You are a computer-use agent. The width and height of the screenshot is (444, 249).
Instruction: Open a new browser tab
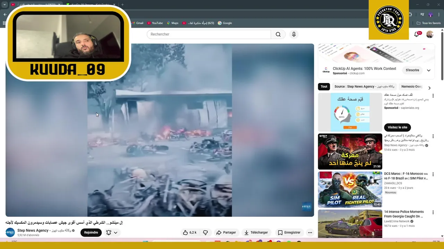[122, 4]
